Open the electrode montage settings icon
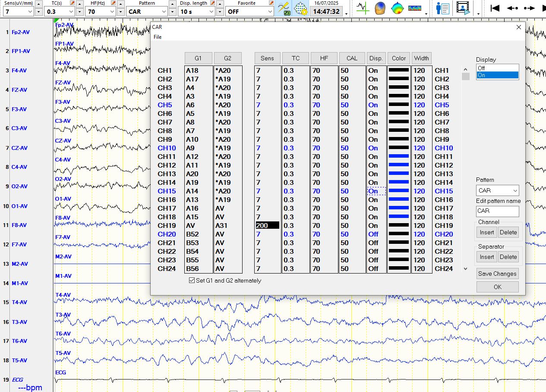Image resolution: width=546 pixels, height=392 pixels. point(300,8)
